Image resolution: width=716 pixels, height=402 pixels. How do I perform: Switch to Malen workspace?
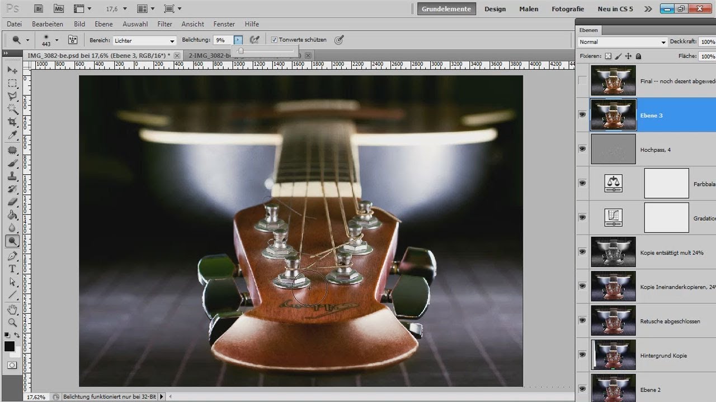(529, 9)
